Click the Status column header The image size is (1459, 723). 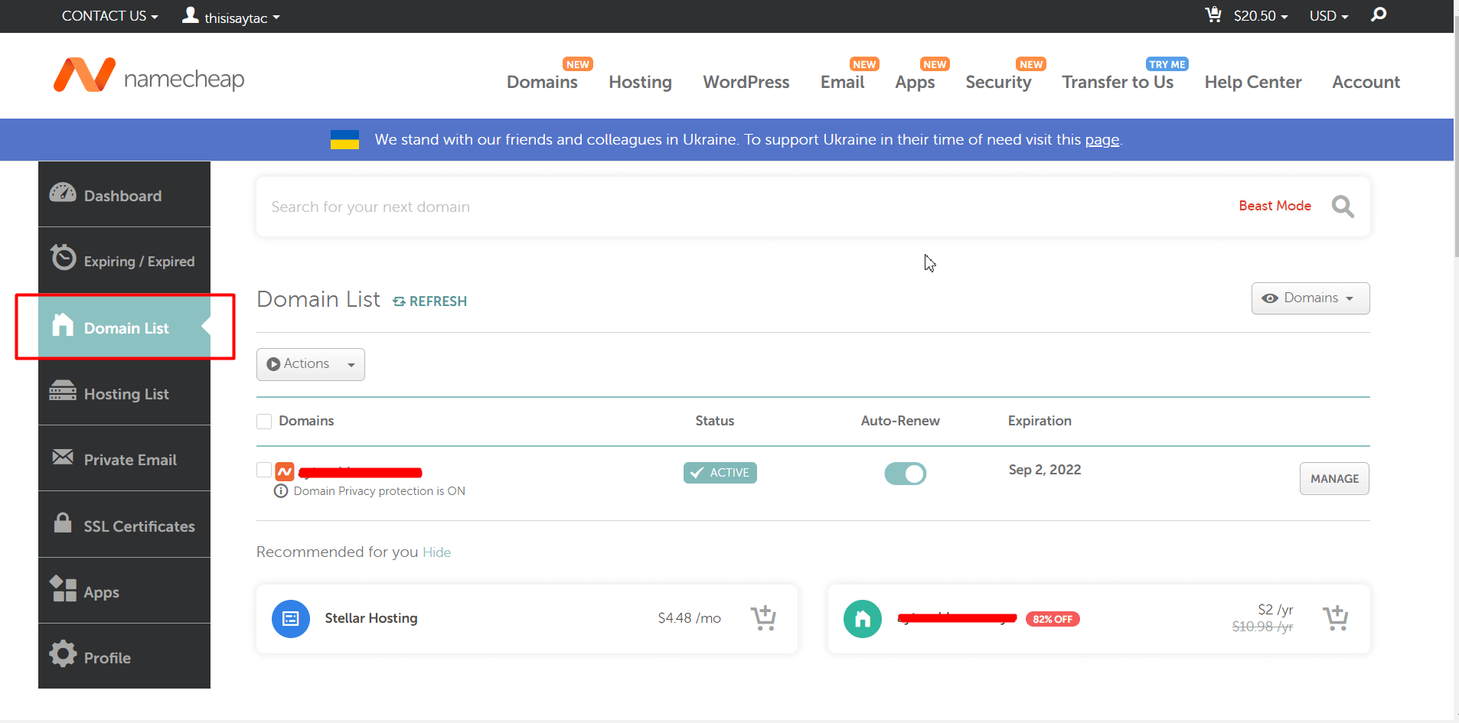coord(714,421)
